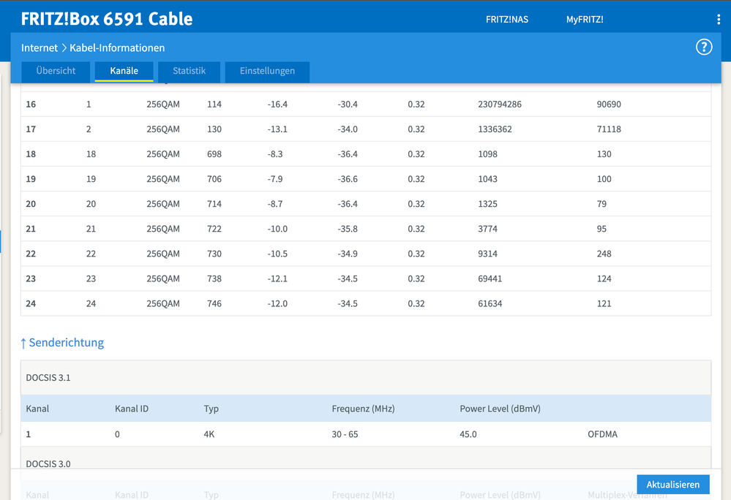Select the value 71118 in row 17
Viewport: 731px width, 500px height.
click(x=609, y=129)
